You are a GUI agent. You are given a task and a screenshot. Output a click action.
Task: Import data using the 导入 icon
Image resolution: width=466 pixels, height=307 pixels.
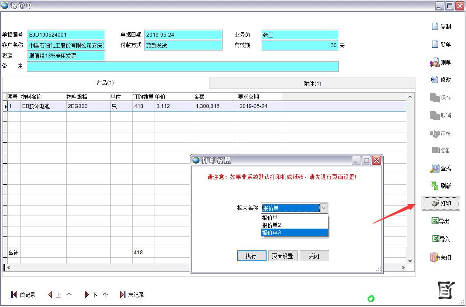pos(435,239)
